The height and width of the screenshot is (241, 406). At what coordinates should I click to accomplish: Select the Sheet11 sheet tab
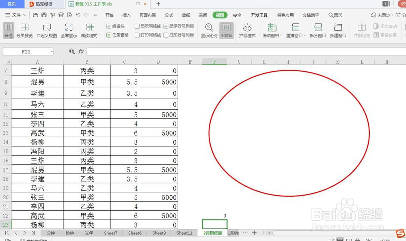[184, 233]
